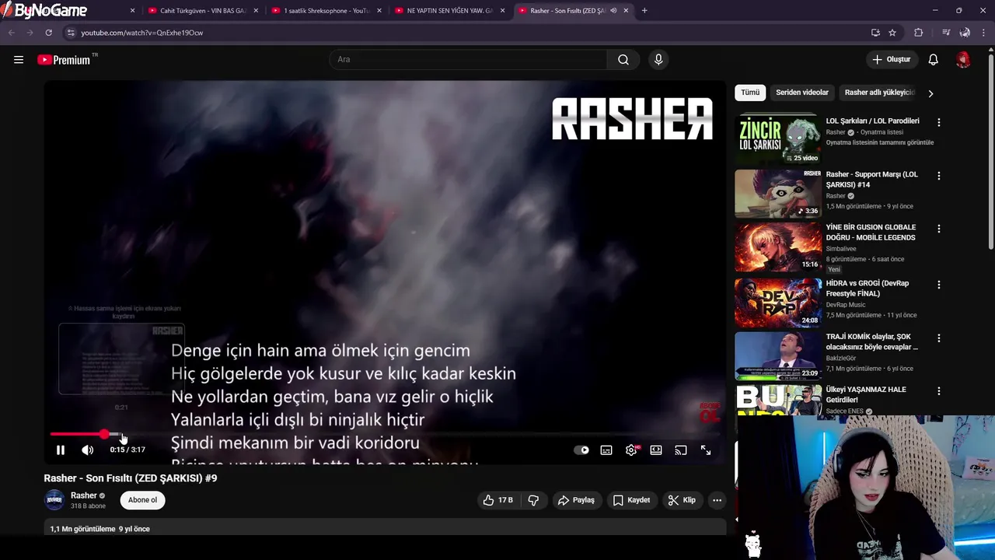Install or cast page icon in address bar
995x560 pixels.
[x=875, y=33]
